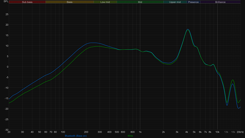Click the 4 kHz peak of the curves
Screen dimensions: 245x138
(x=188, y=29)
